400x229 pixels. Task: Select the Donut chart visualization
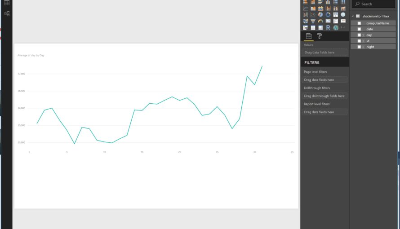[x=328, y=15]
